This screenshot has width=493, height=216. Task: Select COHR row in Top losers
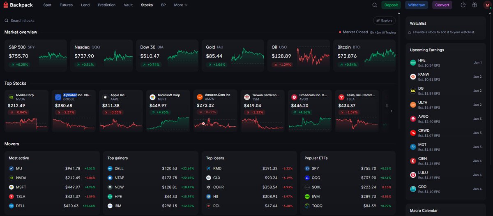[x=249, y=187]
